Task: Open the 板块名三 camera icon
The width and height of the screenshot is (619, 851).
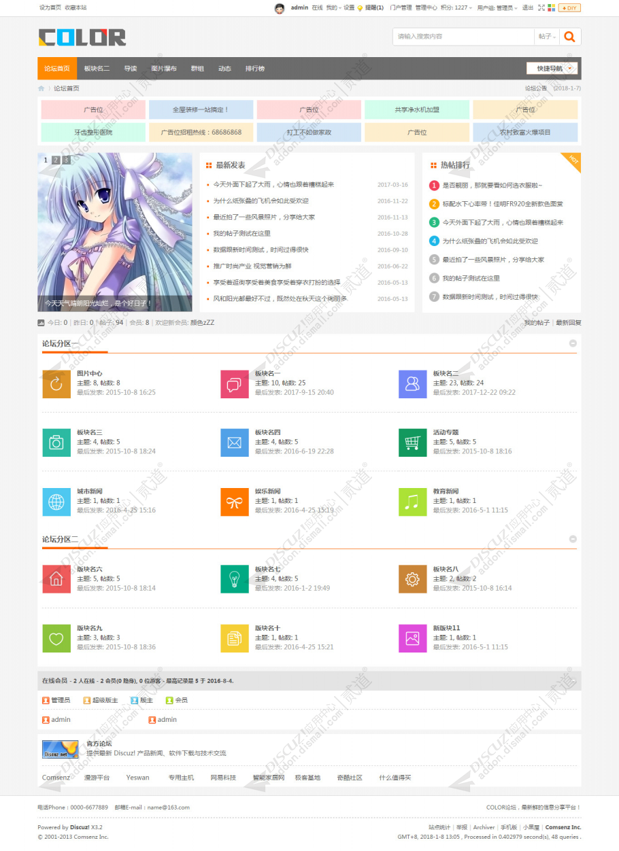Action: (56, 442)
